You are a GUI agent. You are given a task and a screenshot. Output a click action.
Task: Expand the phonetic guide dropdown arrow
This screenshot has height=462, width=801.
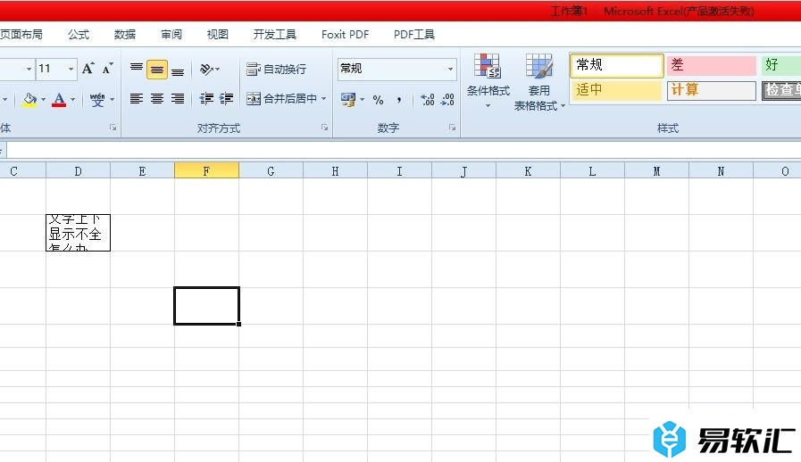click(x=113, y=100)
